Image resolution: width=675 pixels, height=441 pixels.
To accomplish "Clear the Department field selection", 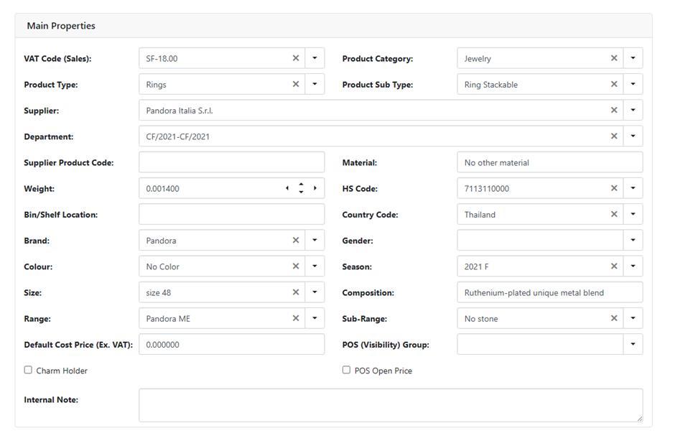I will pos(614,136).
